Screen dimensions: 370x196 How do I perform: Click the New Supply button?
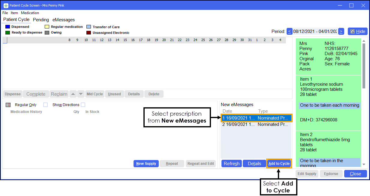(146, 164)
